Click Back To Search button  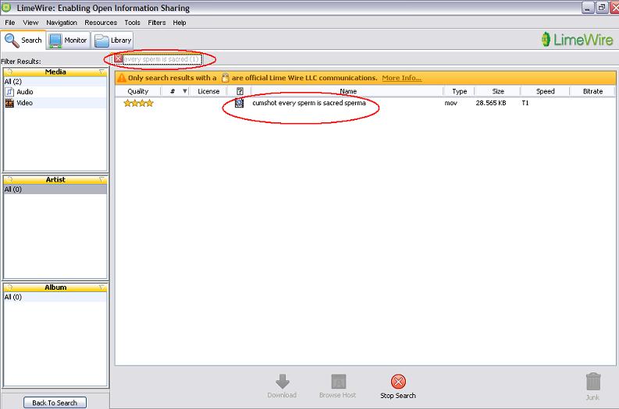(55, 403)
